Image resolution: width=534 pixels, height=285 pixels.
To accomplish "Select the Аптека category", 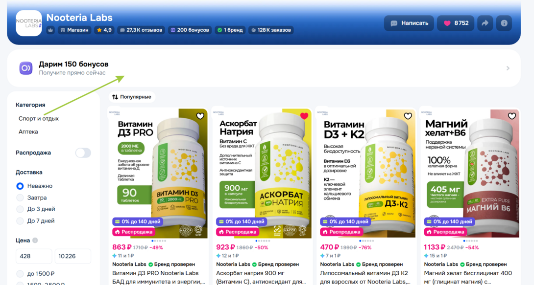I will [x=28, y=132].
